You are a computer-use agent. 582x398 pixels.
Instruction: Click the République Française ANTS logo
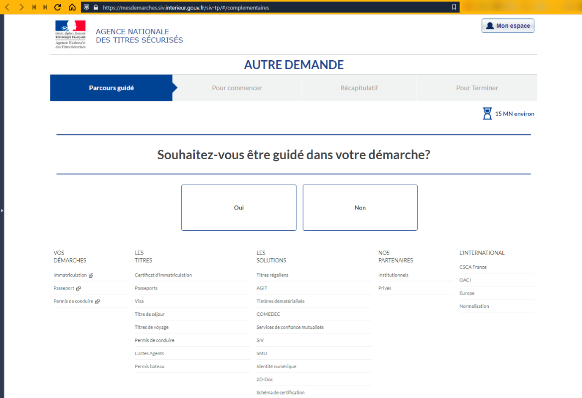[x=70, y=34]
